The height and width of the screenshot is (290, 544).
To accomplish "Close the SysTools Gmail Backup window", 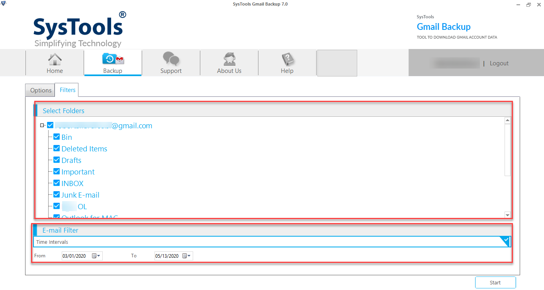I will 538,4.
